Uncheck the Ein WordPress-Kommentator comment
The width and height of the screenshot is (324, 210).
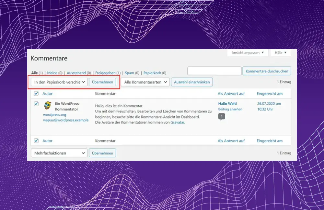[36, 104]
